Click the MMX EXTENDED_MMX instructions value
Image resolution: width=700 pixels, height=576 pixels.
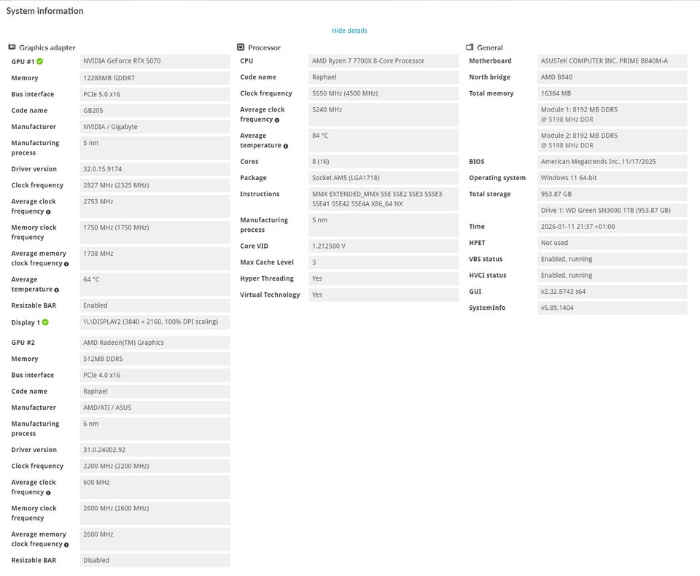point(384,199)
